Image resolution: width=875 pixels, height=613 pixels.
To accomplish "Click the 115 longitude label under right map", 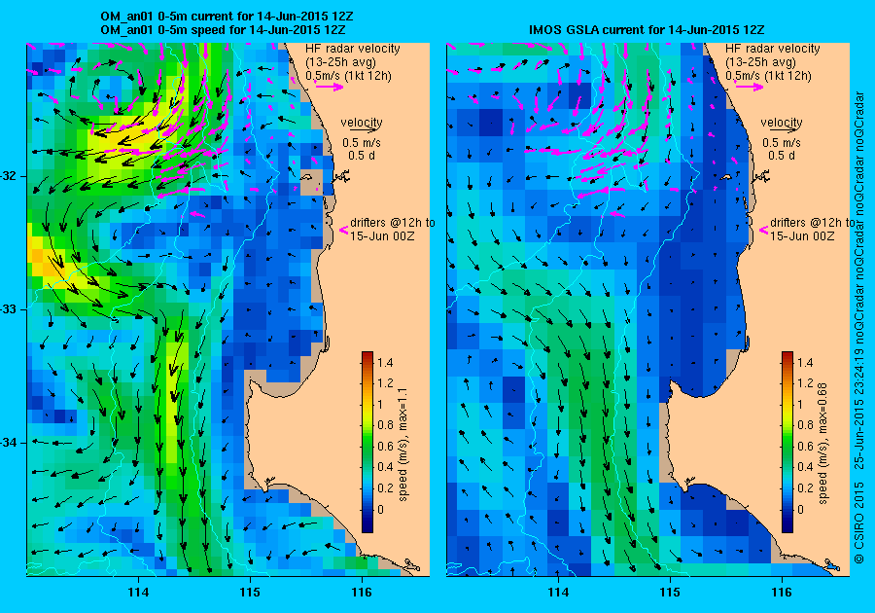I will 670,593.
